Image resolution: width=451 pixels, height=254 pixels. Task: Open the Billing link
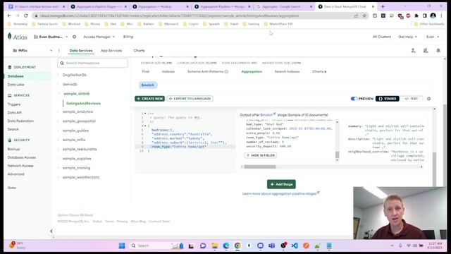click(x=128, y=37)
